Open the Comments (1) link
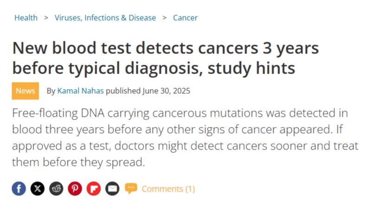 pos(168,189)
